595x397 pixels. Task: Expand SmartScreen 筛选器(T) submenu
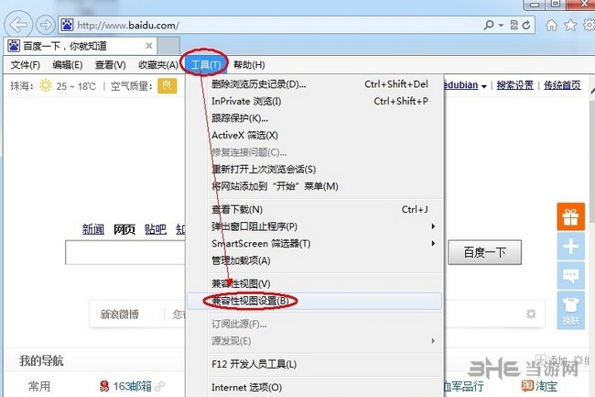(x=314, y=244)
